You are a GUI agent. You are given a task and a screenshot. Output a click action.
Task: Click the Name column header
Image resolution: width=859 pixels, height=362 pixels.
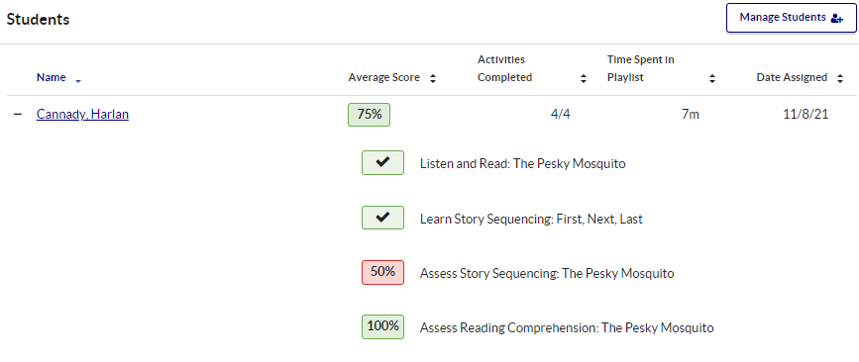coord(51,78)
